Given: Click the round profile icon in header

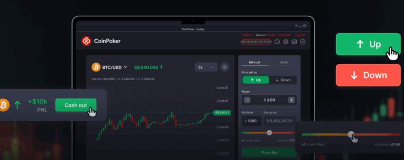Looking at the screenshot, I should pyautogui.click(x=303, y=42).
